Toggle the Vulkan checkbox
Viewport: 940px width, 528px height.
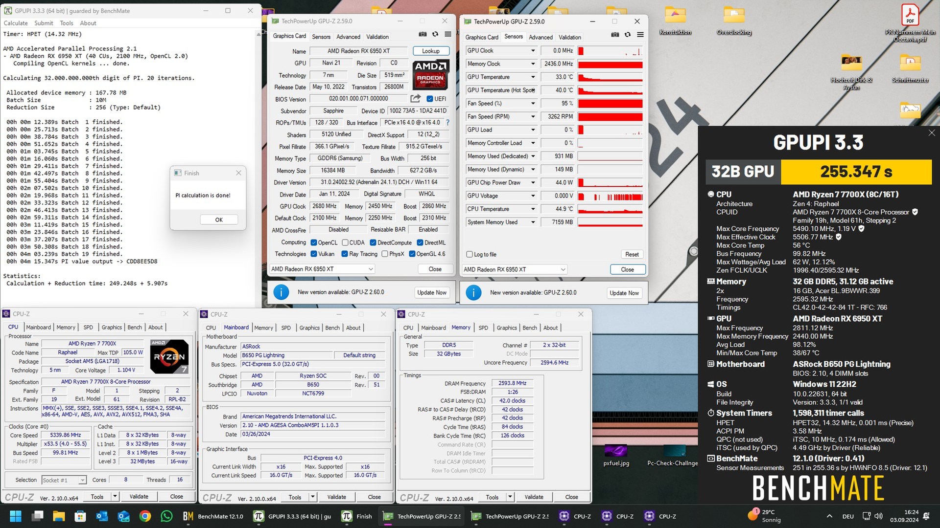[x=314, y=254]
